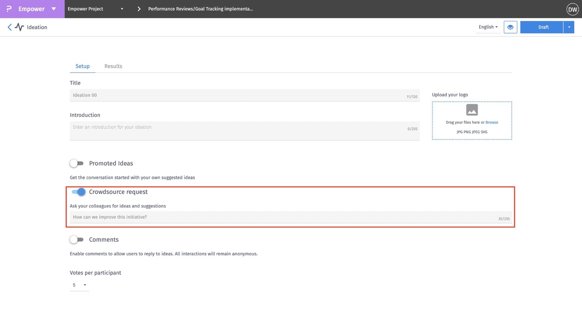Open the Votes per participant dropdown
Screen dimensions: 582x317
(x=79, y=285)
